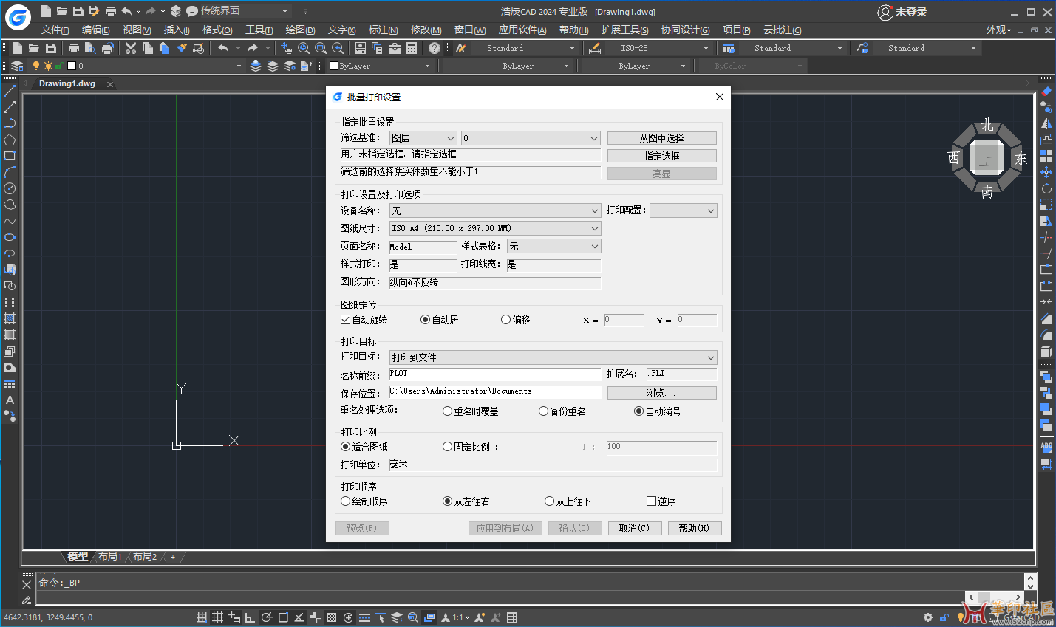Select the Ellipse draw tool
Screen dimensions: 1056x627
pos(10,237)
